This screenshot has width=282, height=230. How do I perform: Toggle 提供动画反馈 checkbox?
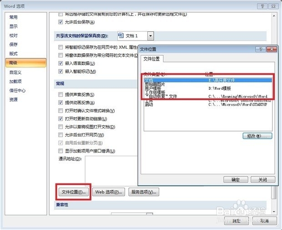pos(60,102)
